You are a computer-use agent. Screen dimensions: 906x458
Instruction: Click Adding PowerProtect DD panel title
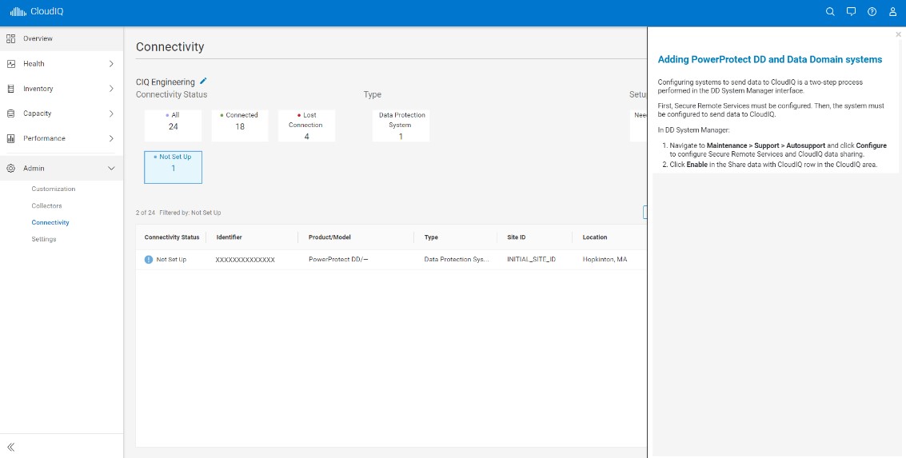click(x=770, y=59)
